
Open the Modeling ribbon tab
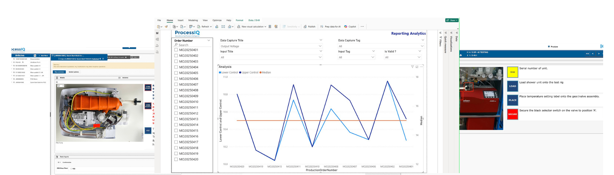pos(193,20)
